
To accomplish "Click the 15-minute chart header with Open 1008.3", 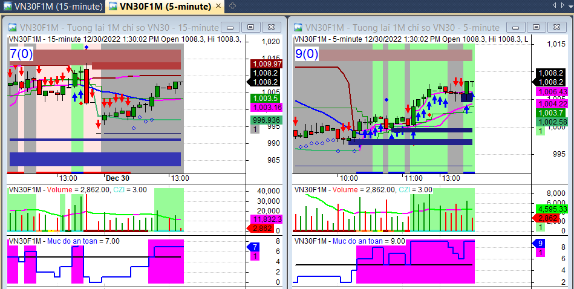I will (125, 39).
